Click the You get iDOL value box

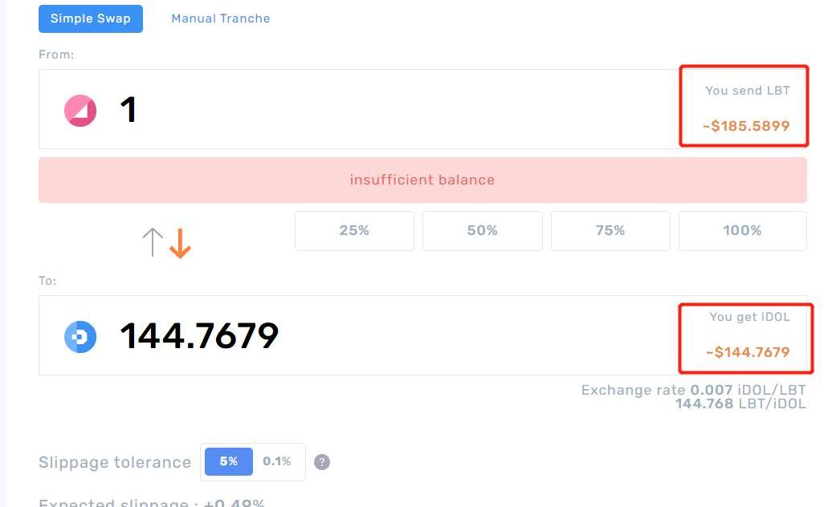coord(747,337)
